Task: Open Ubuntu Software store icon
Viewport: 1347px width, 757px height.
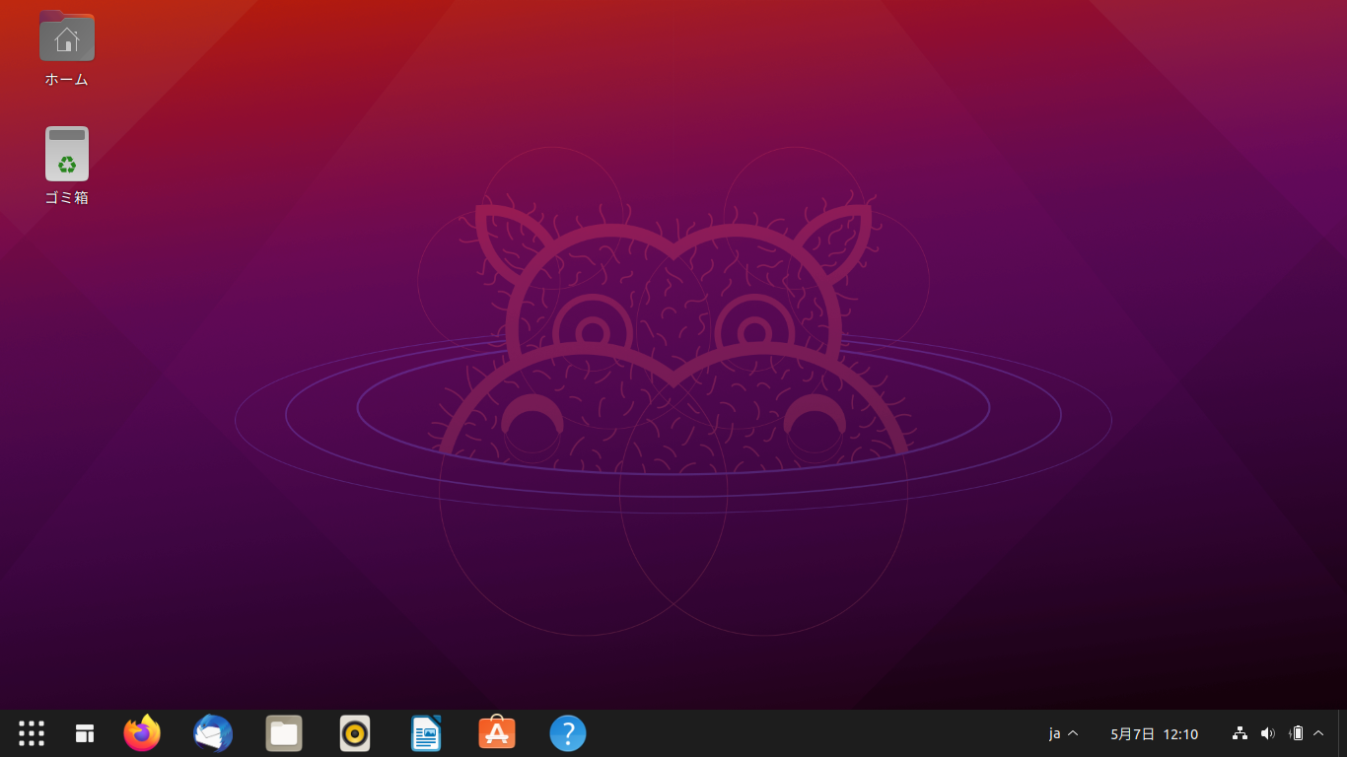Action: click(497, 733)
